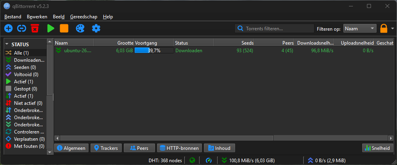Select the 'ubuntu-26....' torrent name
Screen dimensions: 397x165
click(x=77, y=51)
